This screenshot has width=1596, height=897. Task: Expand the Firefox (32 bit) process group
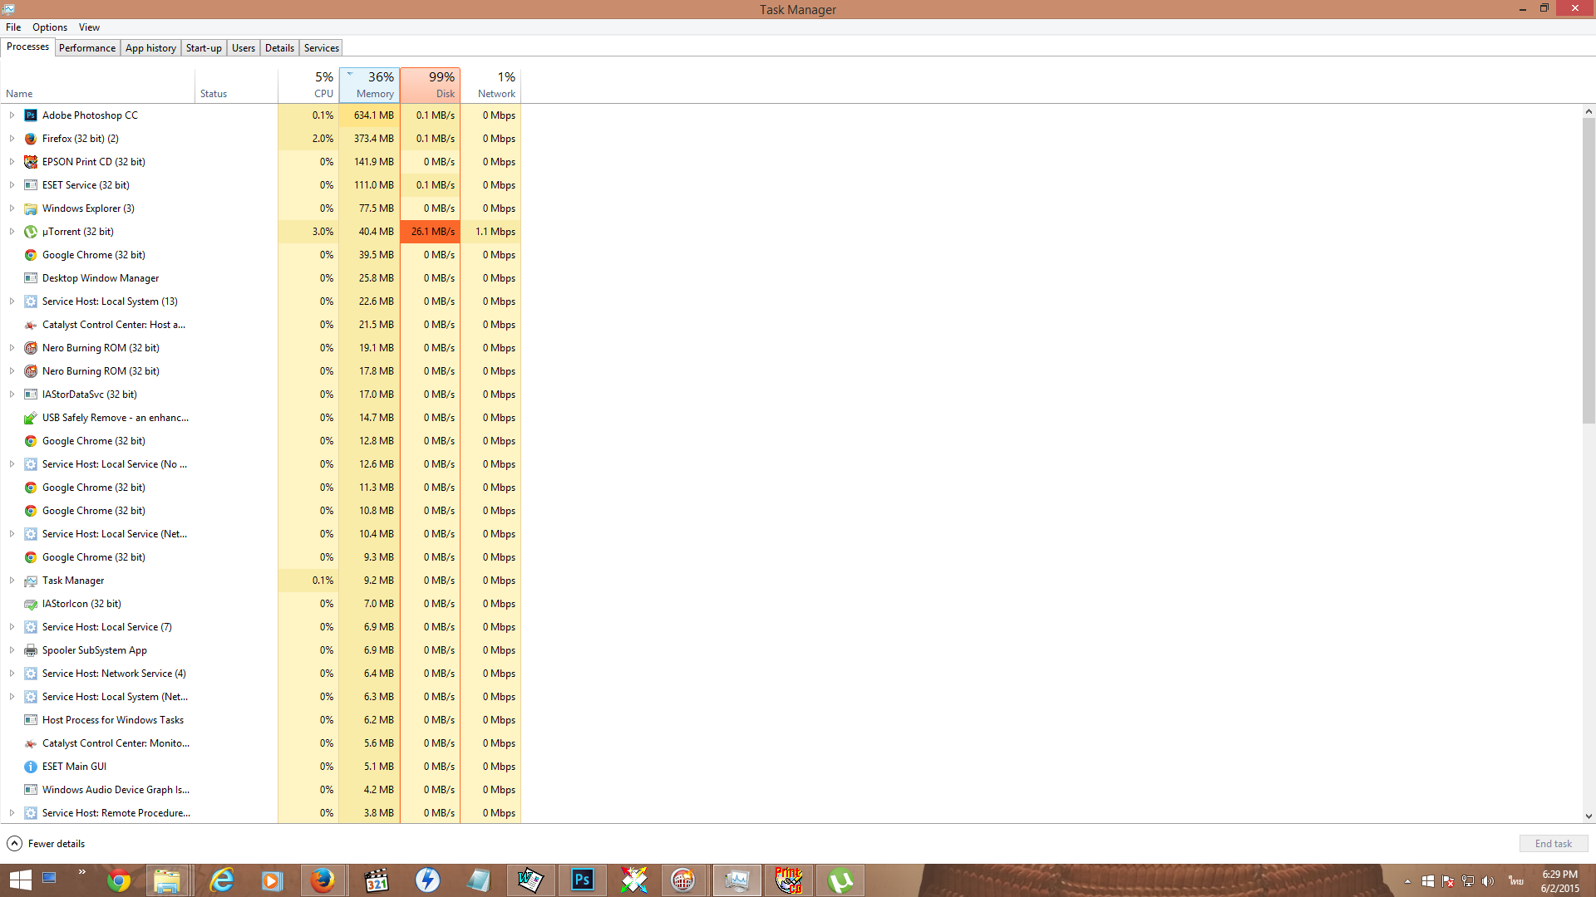click(x=12, y=139)
